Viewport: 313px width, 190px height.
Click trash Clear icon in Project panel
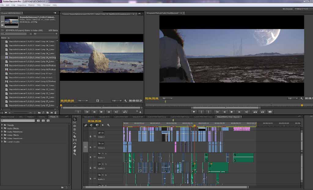tap(56, 113)
